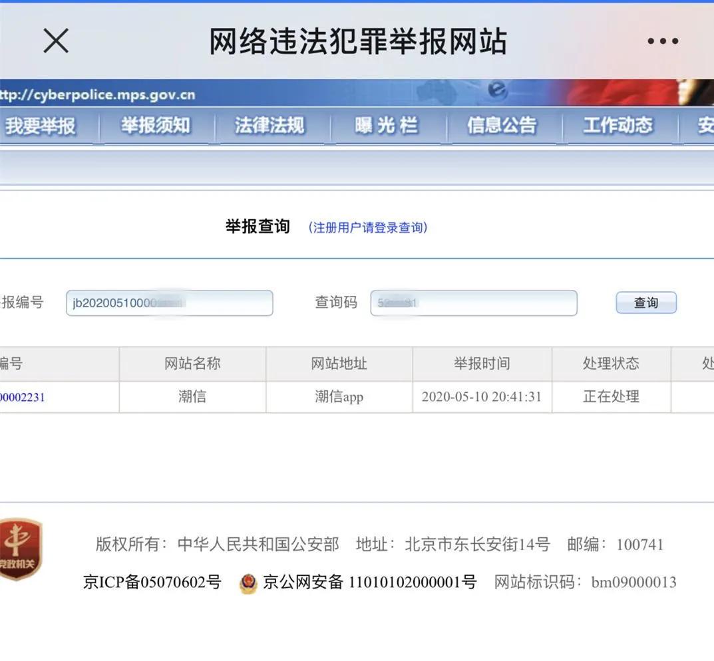Open the 曝光栏 section

[x=386, y=126]
